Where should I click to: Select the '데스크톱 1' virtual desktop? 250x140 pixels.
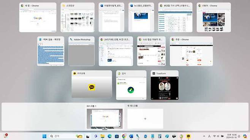click(x=104, y=117)
